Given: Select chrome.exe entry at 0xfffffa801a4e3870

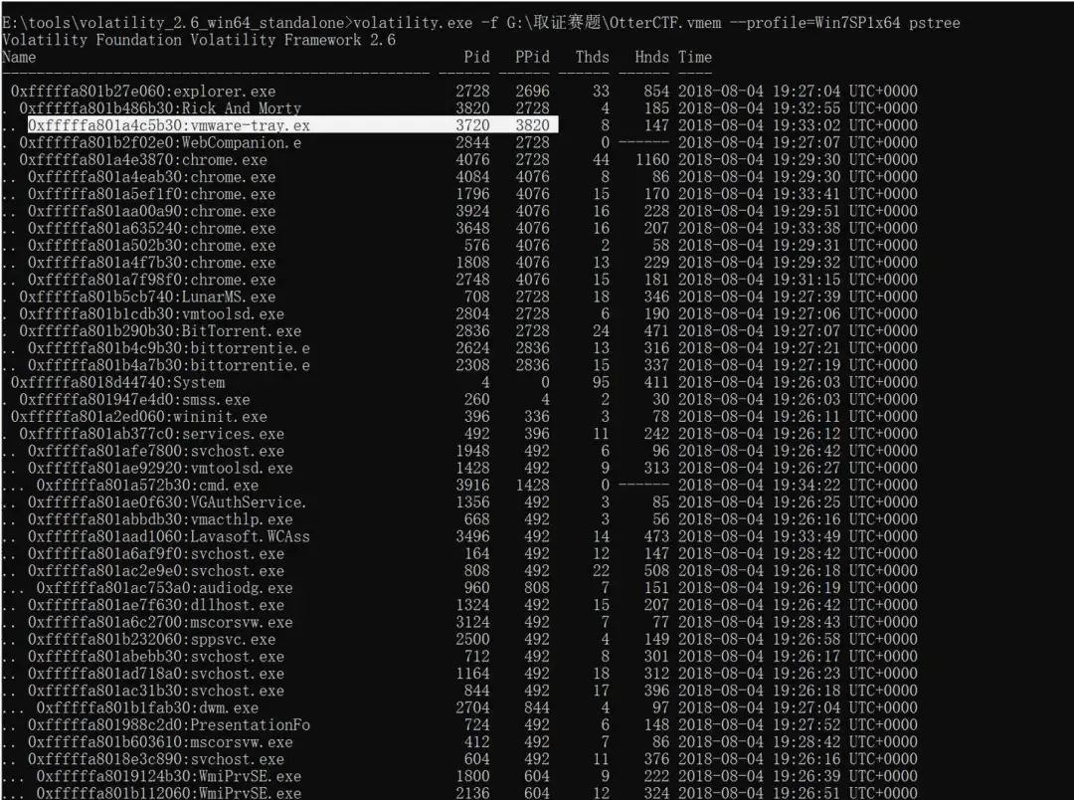Looking at the screenshot, I should [143, 160].
